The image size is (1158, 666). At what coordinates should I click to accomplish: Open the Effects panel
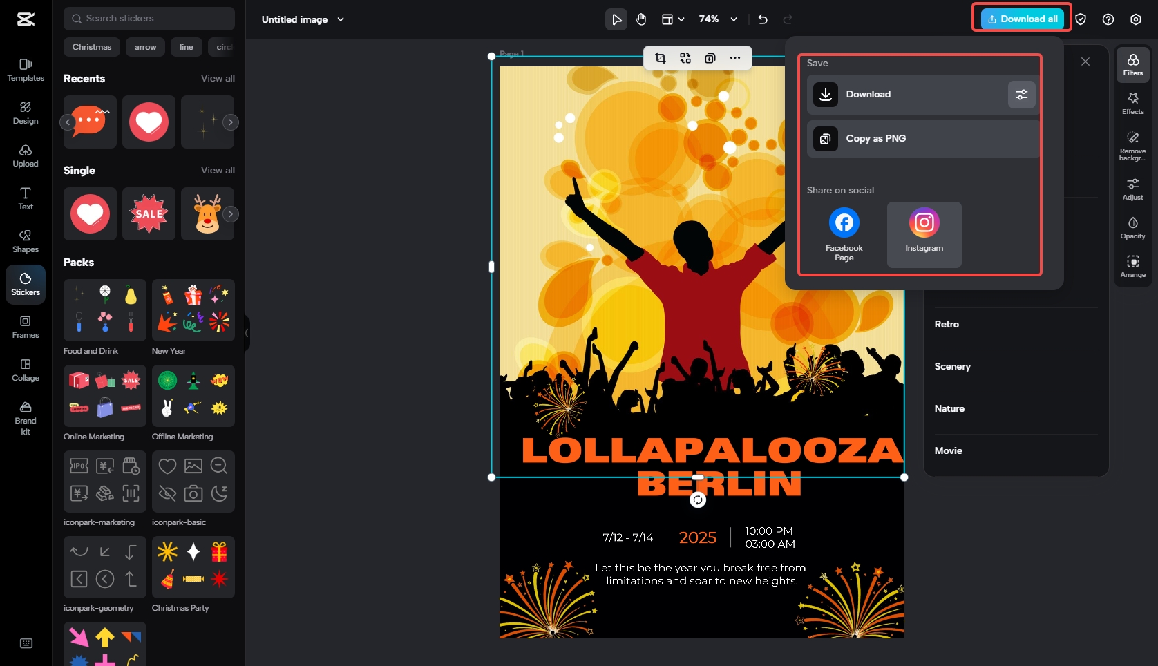(1132, 102)
